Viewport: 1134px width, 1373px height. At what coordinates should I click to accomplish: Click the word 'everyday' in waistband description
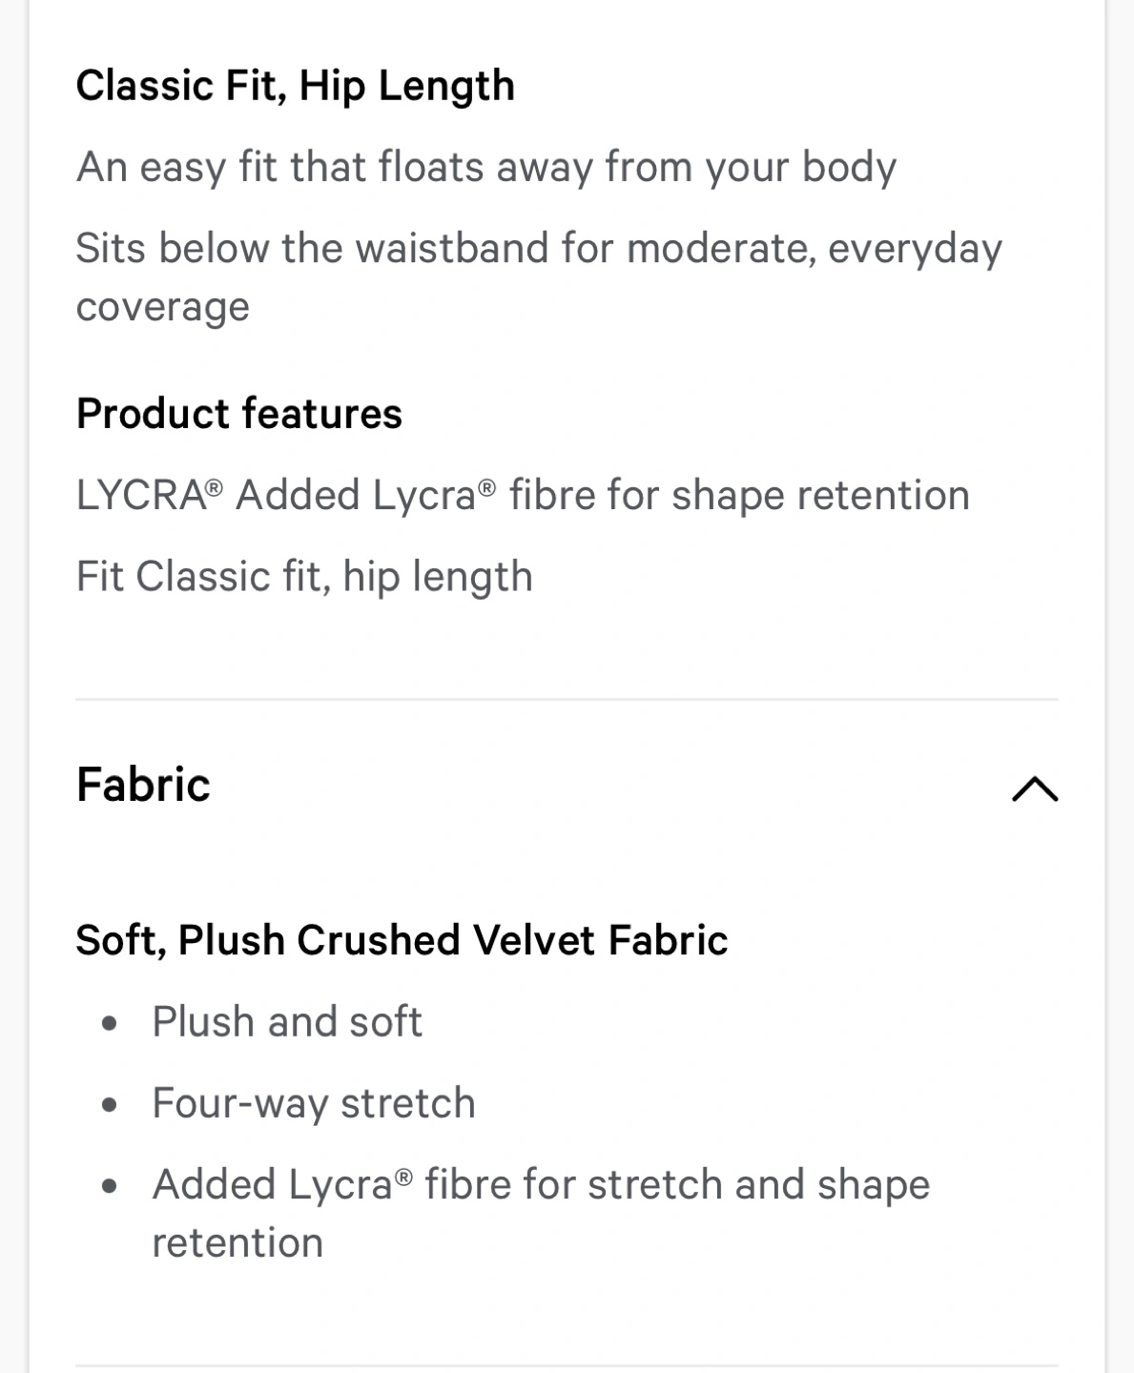915,249
